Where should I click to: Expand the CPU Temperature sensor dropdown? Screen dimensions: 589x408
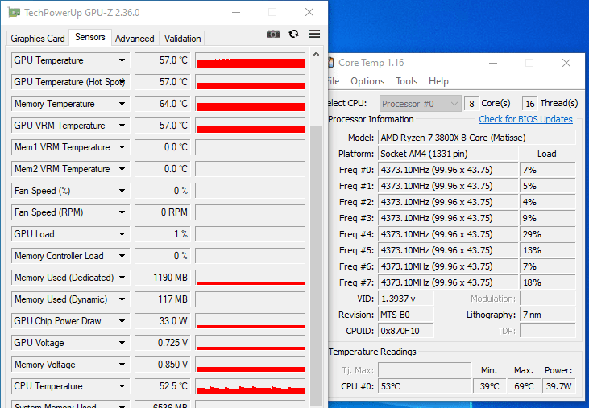point(122,386)
